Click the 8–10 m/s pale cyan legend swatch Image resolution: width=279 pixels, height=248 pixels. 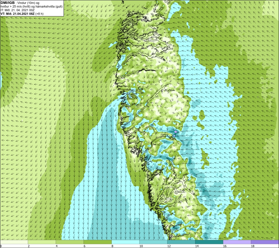coord(126,242)
